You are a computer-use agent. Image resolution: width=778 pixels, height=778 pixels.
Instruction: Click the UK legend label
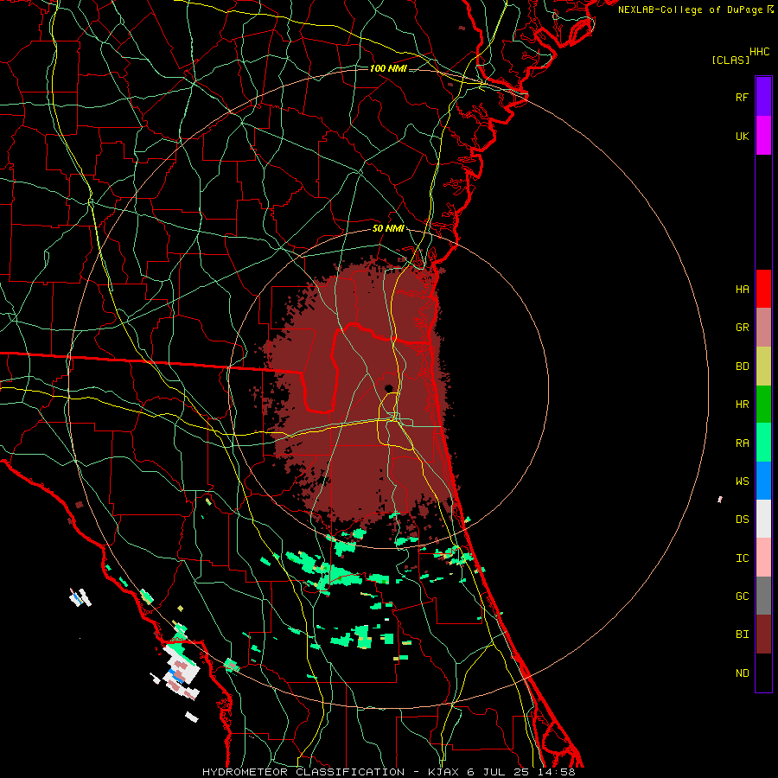tap(742, 136)
